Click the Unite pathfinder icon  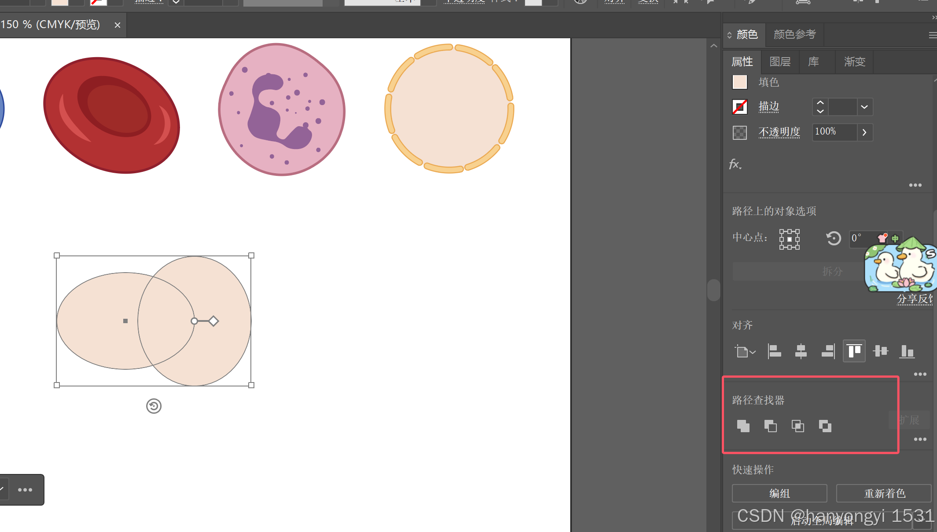[x=743, y=426]
